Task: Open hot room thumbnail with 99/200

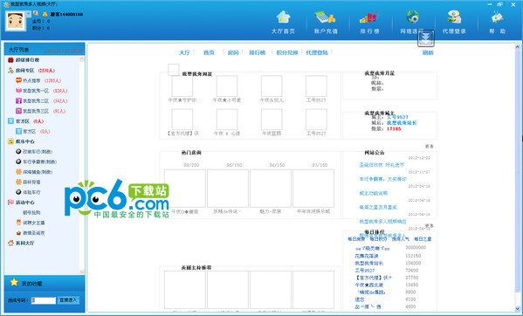Action: coord(185,189)
